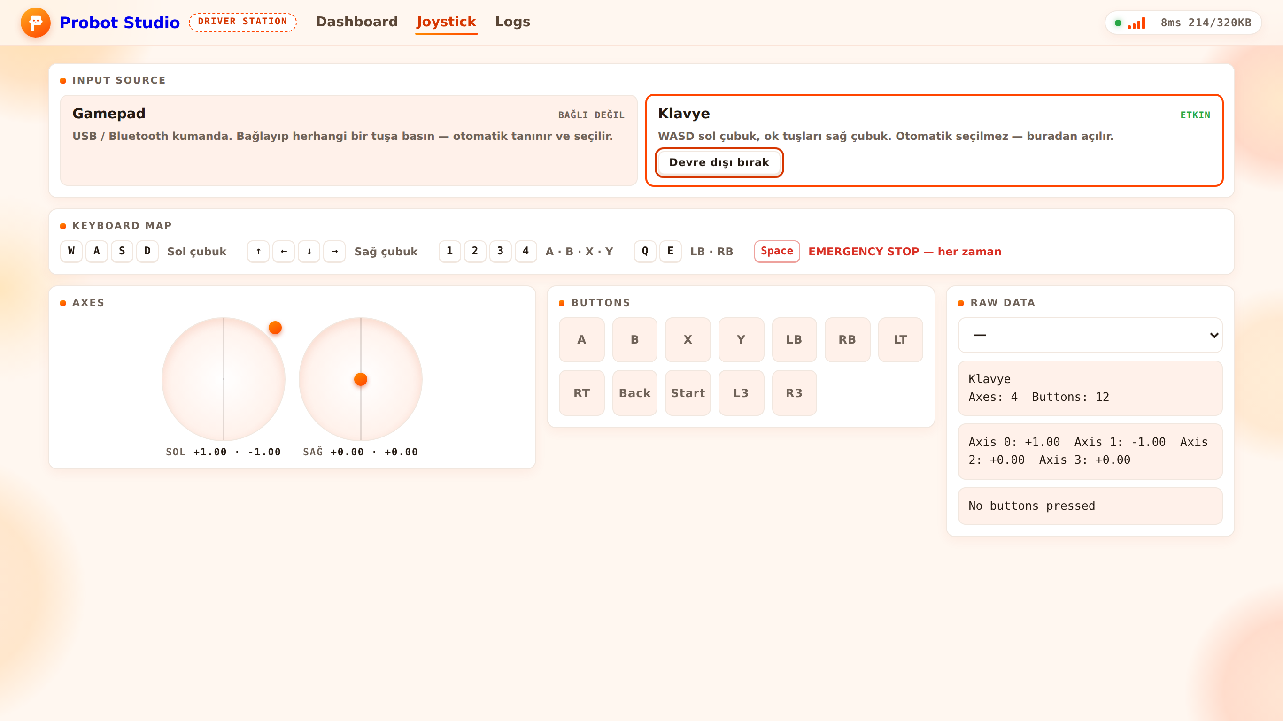This screenshot has width=1283, height=721.
Task: Click the green connection status dot
Action: [x=1118, y=23]
